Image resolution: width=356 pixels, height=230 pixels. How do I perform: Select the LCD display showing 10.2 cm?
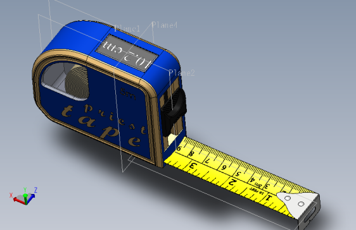point(127,53)
